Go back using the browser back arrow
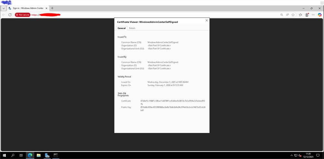This screenshot has width=324, height=159. pos(4,15)
